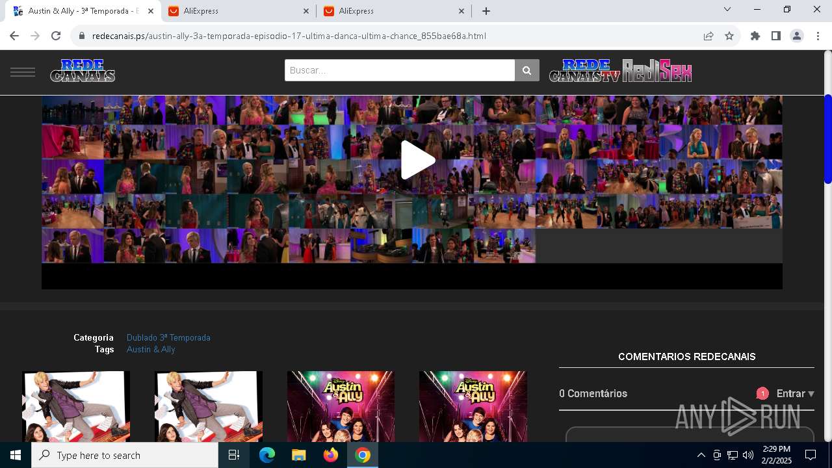Viewport: 832px width, 468px height.
Task: Click the 0 Comentários count text
Action: (593, 393)
